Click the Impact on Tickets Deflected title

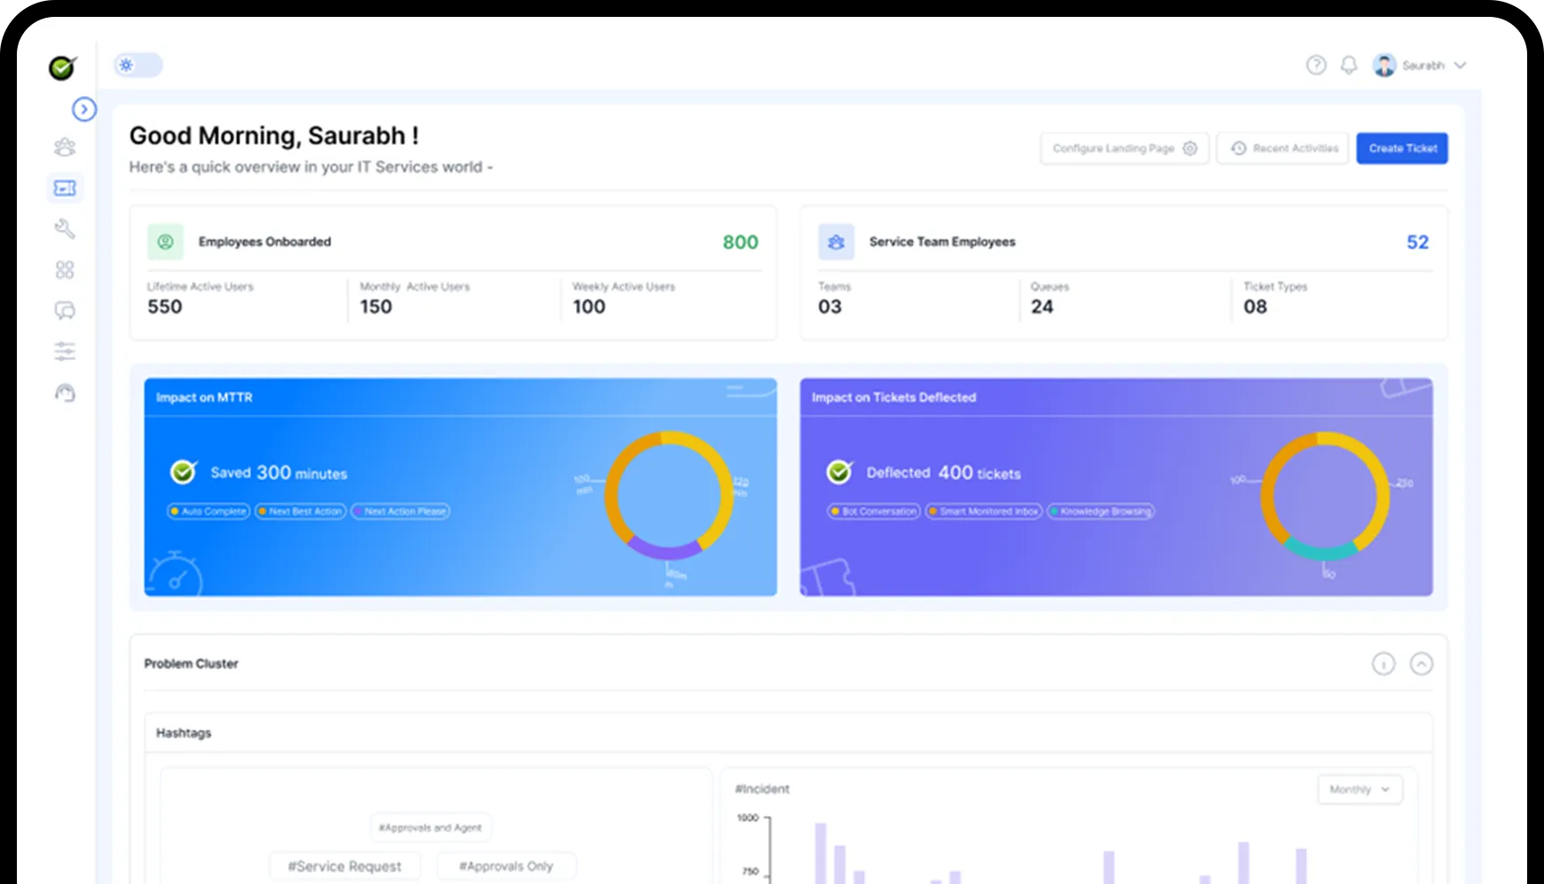pyautogui.click(x=894, y=398)
